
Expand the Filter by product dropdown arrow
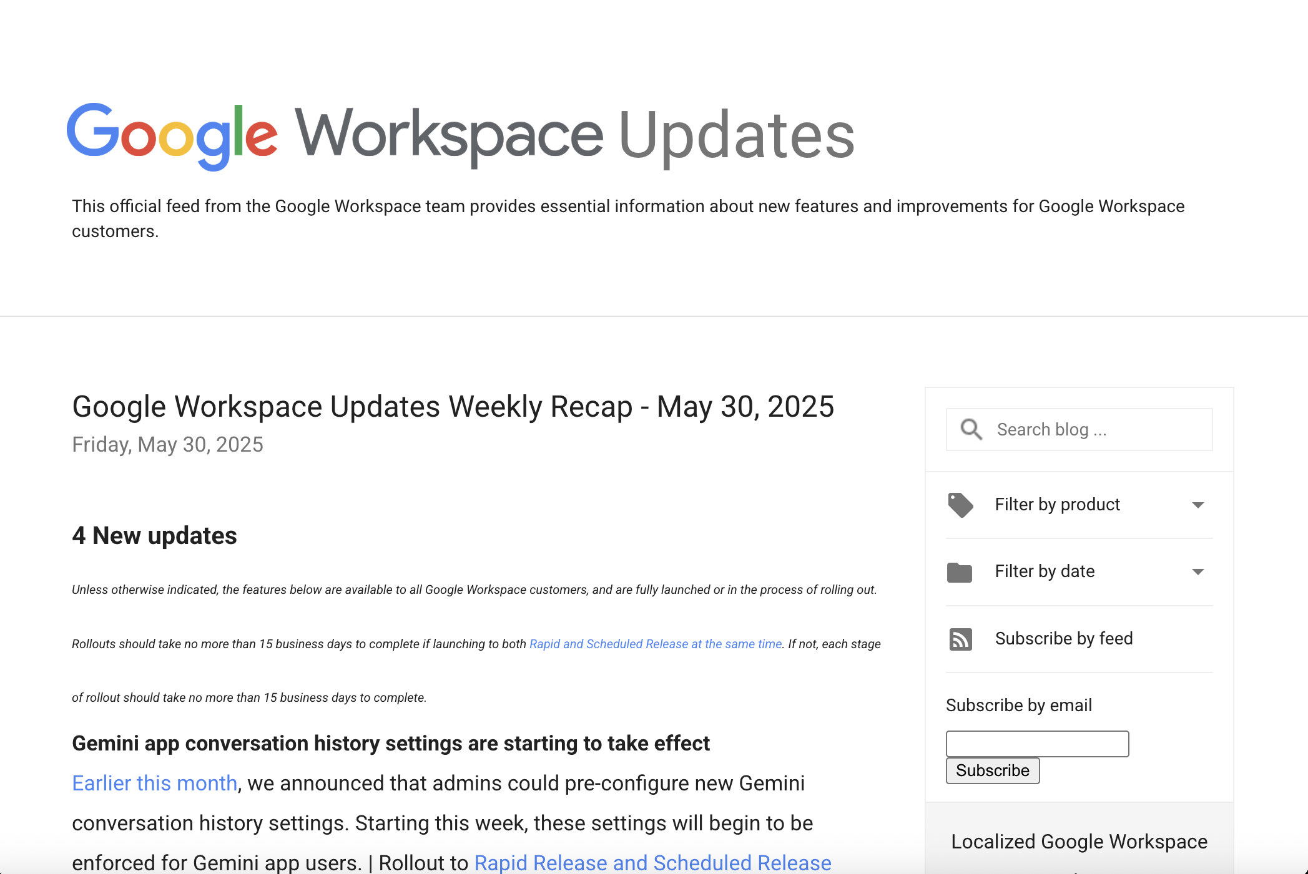pyautogui.click(x=1197, y=505)
